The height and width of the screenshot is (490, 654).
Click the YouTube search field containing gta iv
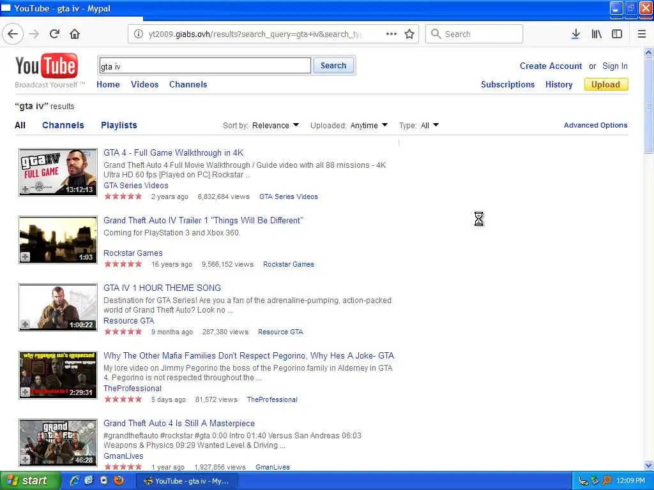[205, 66]
